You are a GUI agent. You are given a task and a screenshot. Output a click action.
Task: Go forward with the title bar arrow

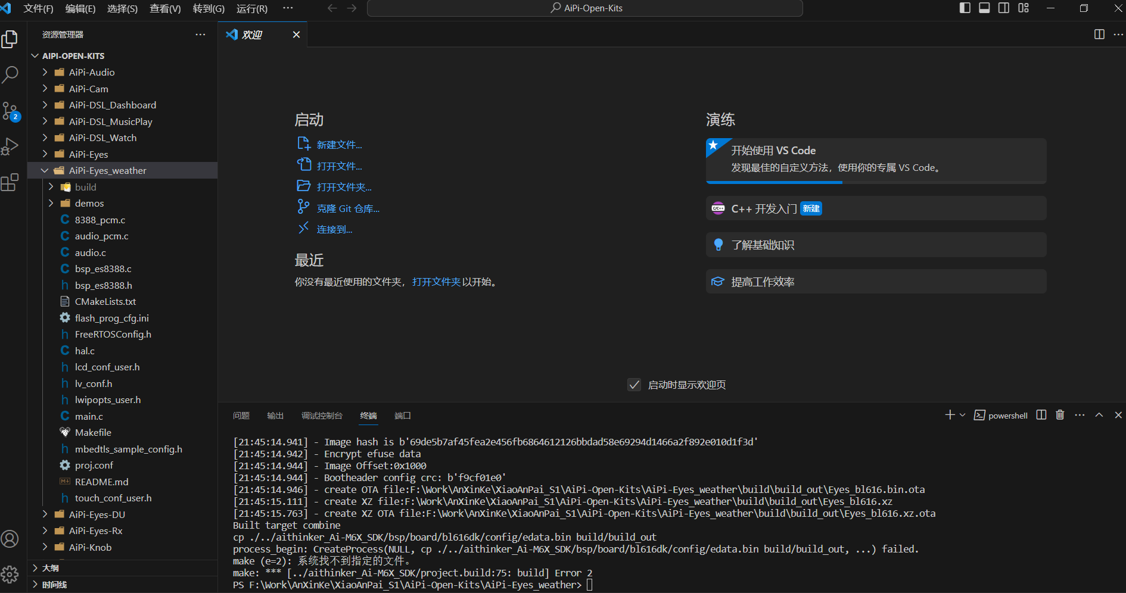(352, 8)
